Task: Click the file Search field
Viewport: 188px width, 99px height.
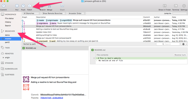Action: click(168, 44)
